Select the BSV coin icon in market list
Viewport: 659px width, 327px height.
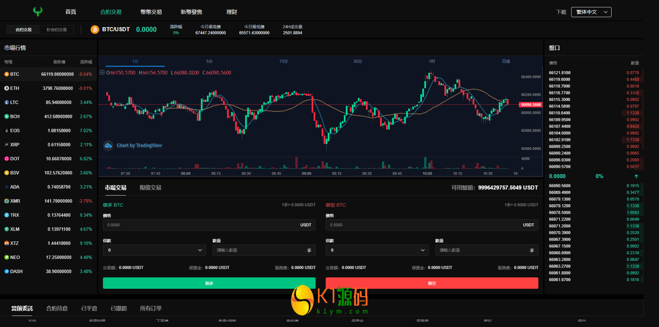pyautogui.click(x=7, y=173)
